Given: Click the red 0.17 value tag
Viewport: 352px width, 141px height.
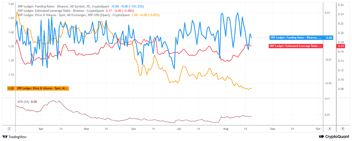Looking at the screenshot, I should tap(341, 46).
